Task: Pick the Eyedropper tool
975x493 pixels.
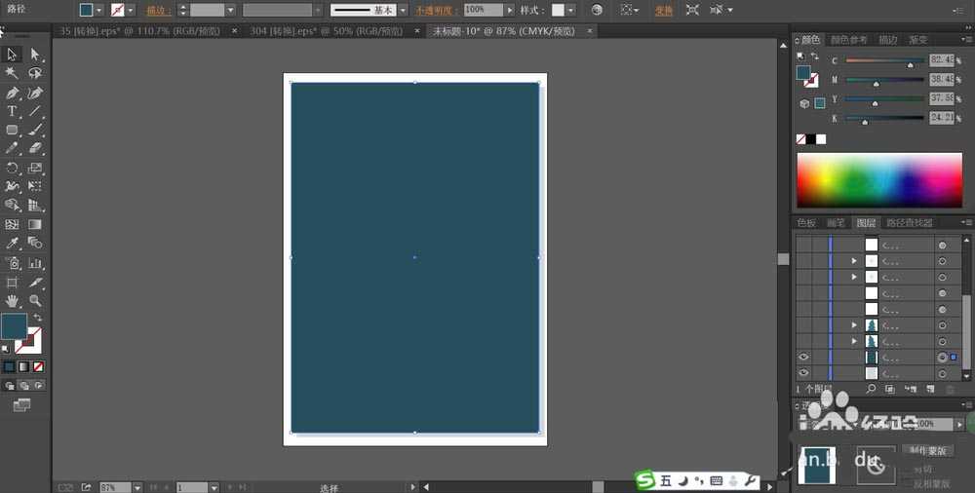Action: [13, 243]
